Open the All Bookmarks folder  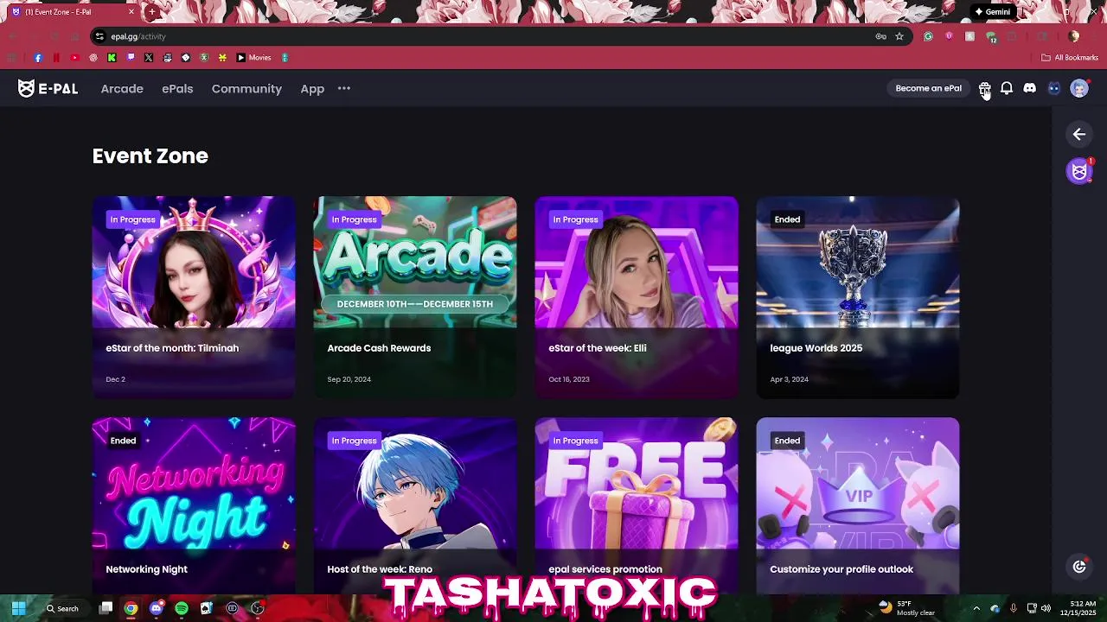(x=1070, y=58)
